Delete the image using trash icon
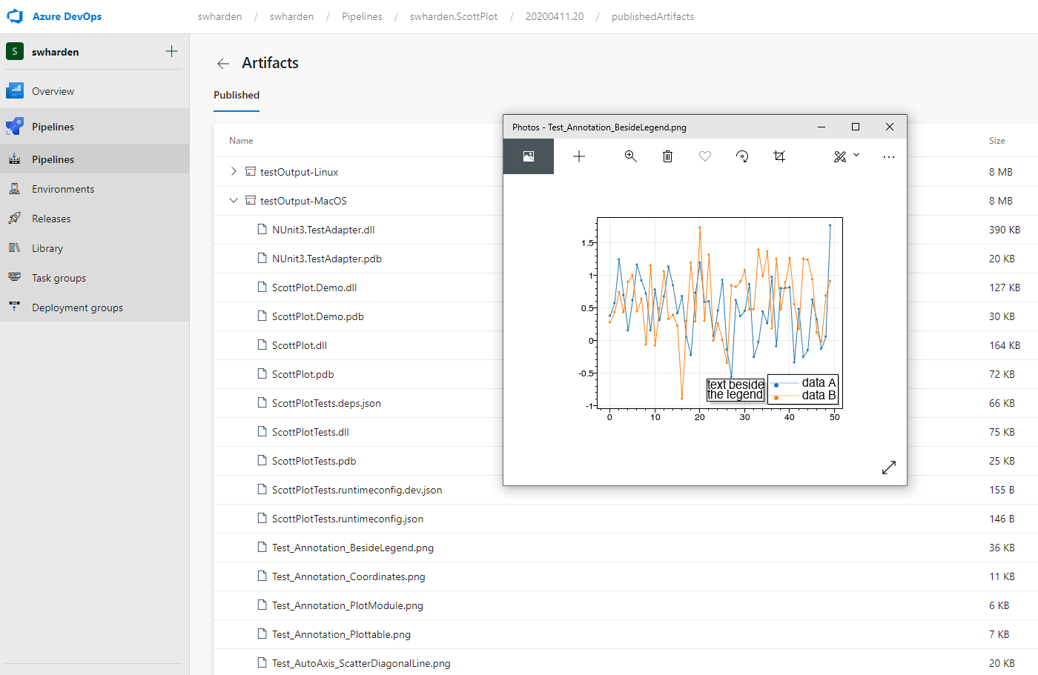 pyautogui.click(x=667, y=156)
